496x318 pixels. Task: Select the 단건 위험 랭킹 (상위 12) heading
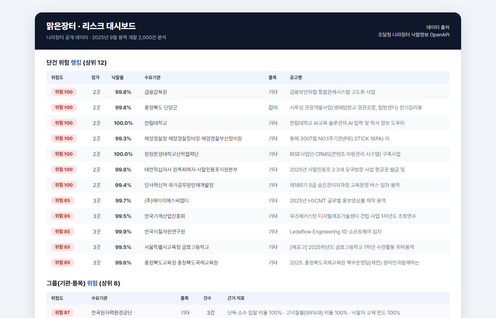[x=76, y=62]
